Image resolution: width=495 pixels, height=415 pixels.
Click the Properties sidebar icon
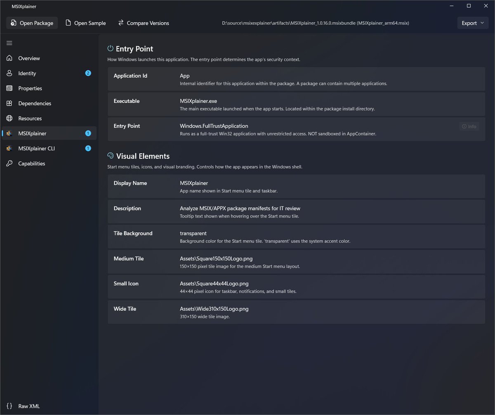pos(9,88)
